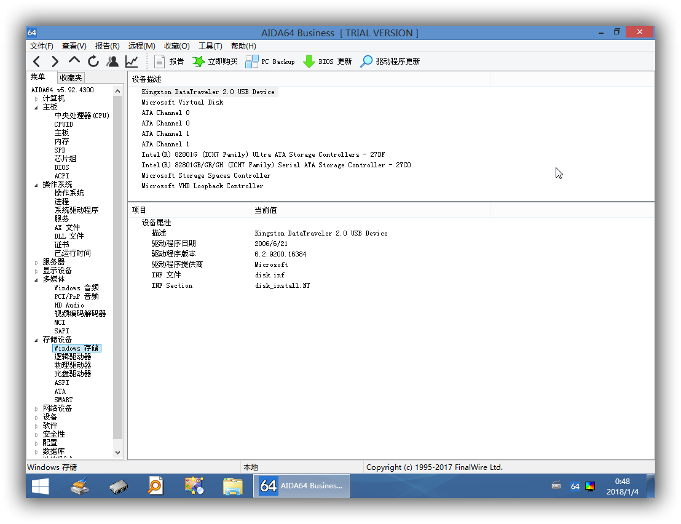Select Intel 82801G Ultra ATA Storage Controllers row
Image resolution: width=681 pixels, height=524 pixels.
coord(263,155)
